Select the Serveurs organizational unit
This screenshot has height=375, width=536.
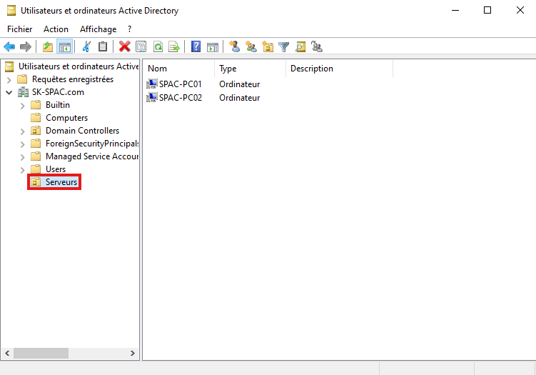click(x=61, y=182)
